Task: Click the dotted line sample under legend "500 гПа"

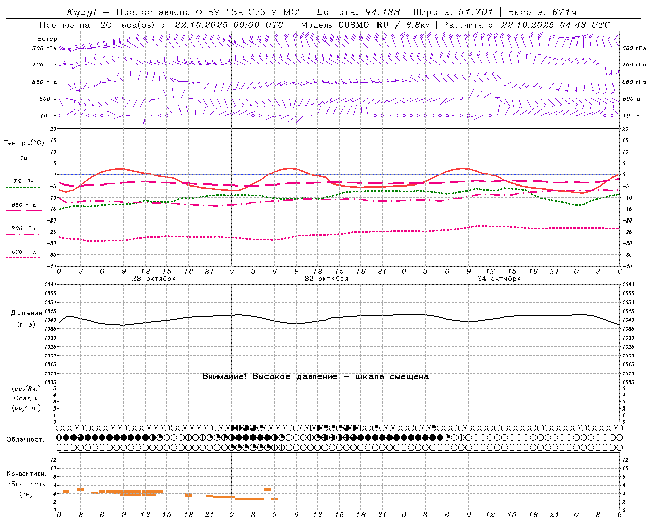Action: click(x=22, y=257)
